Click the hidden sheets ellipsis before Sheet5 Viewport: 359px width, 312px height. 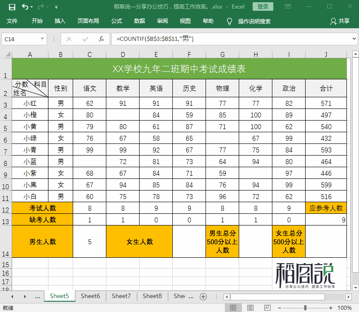(x=37, y=296)
